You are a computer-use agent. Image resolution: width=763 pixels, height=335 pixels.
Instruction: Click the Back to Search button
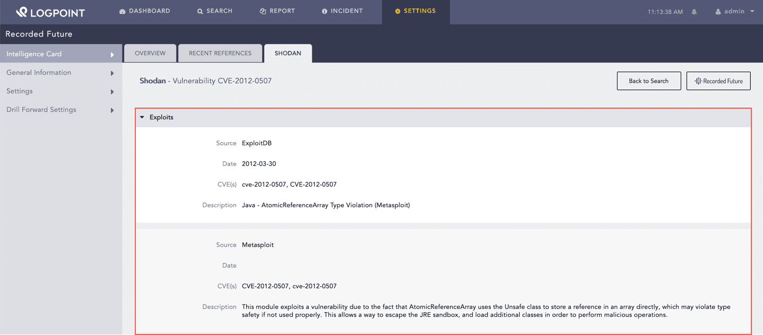tap(648, 81)
